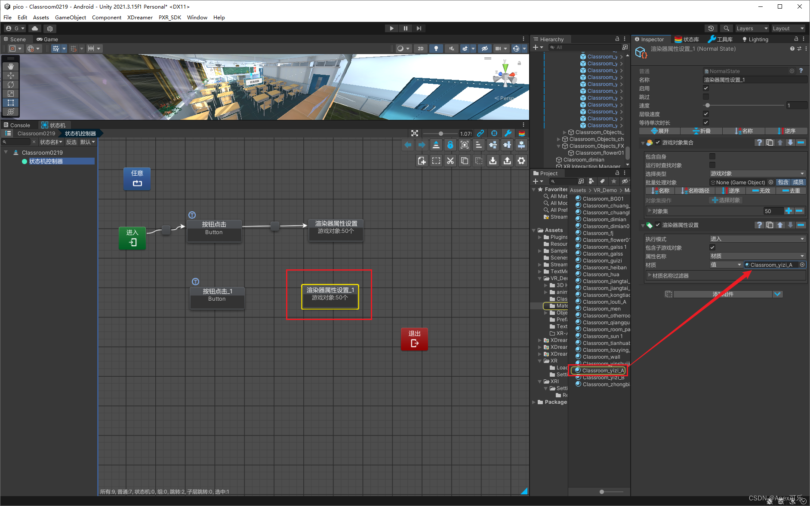This screenshot has height=506, width=810.
Task: Open the Unity search magnifier icon
Action: click(727, 28)
